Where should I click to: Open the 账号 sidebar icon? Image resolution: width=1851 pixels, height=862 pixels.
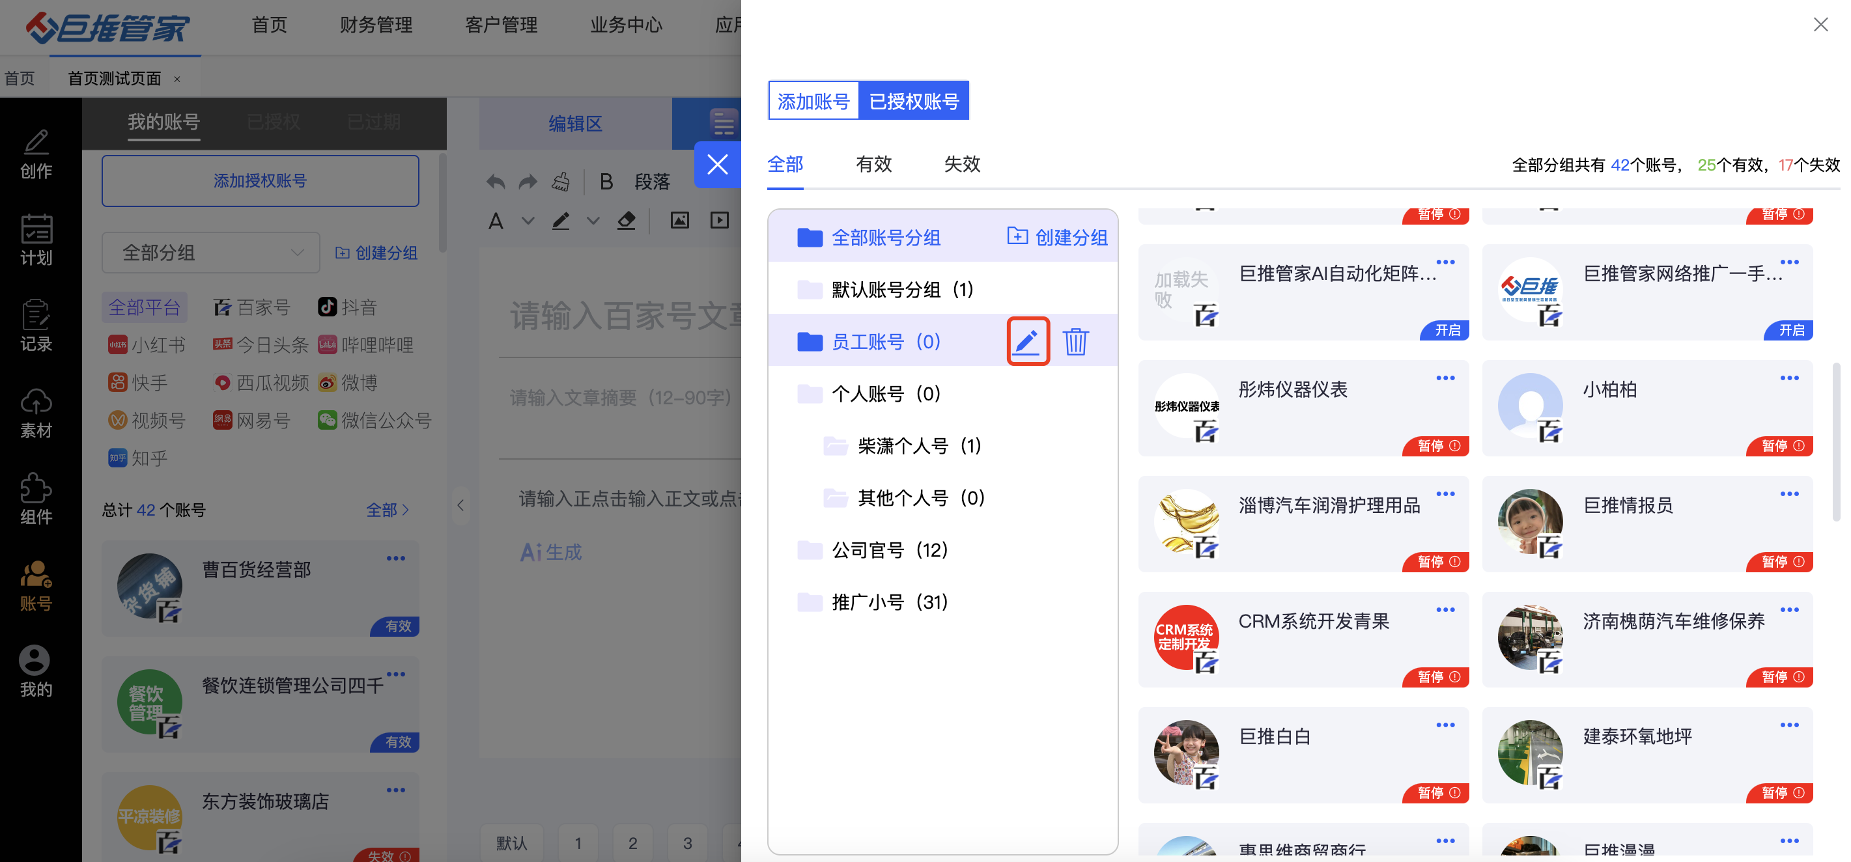36,585
